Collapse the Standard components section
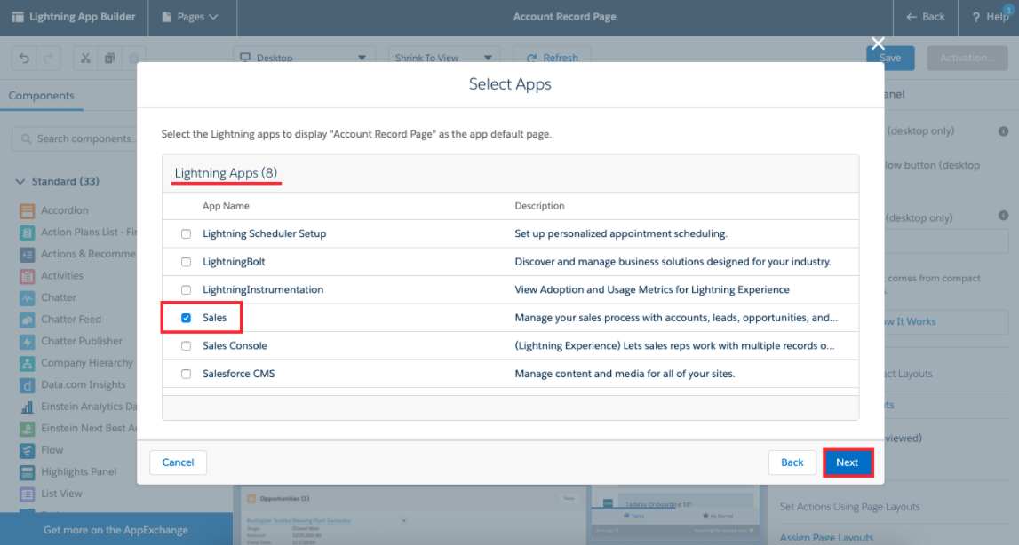The height and width of the screenshot is (545, 1019). pos(20,180)
